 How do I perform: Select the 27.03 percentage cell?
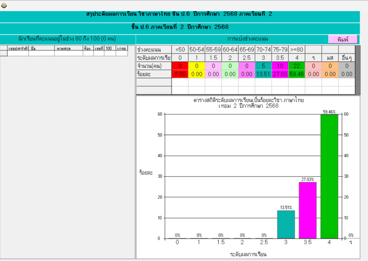[x=280, y=74]
